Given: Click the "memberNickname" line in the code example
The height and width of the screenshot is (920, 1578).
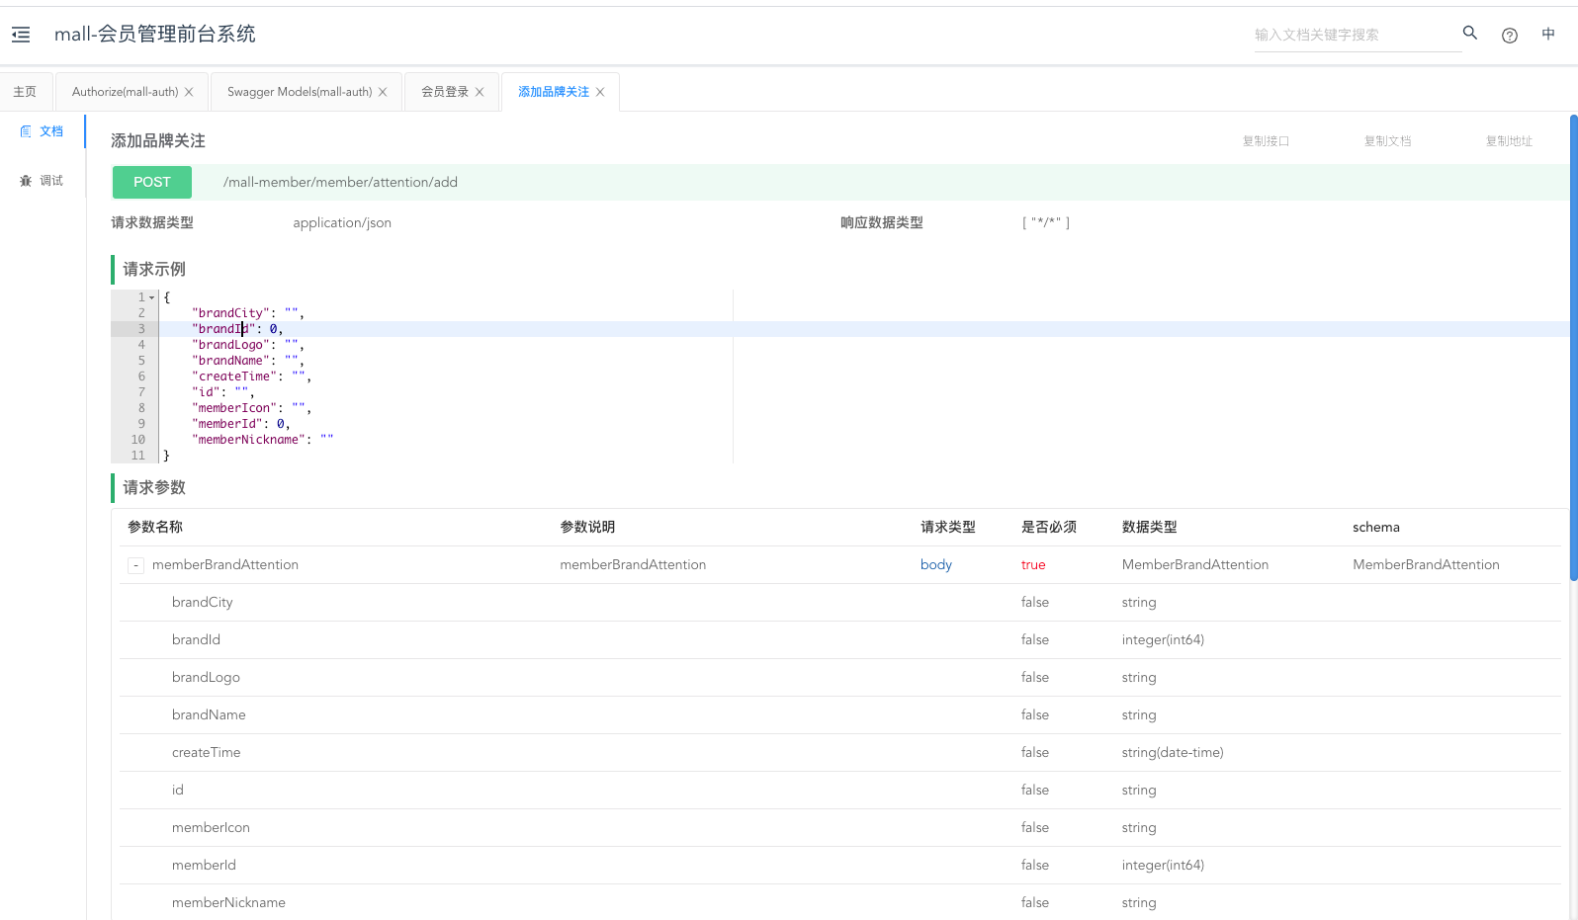Looking at the screenshot, I should (263, 440).
